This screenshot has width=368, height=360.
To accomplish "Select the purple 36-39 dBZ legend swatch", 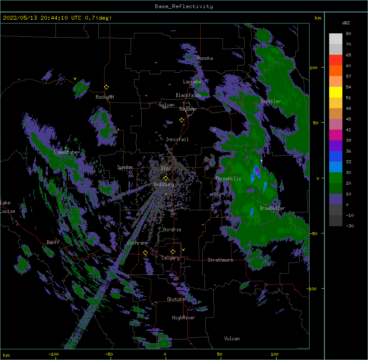I will [x=336, y=146].
